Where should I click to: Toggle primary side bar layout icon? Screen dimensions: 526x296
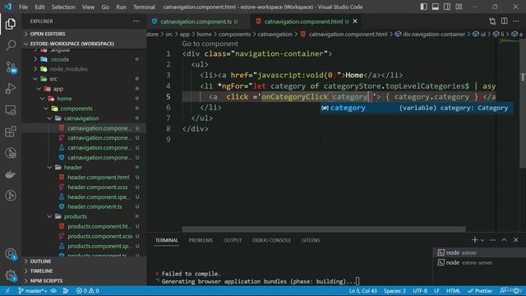[424, 7]
